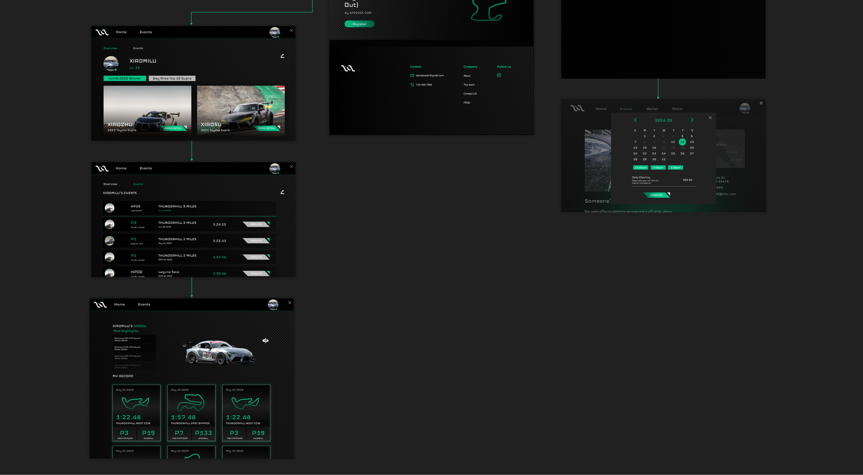The width and height of the screenshot is (863, 475).
Task: Open the 1:57.48 THUNDERHILL EAST BYPASS record card
Action: [x=191, y=413]
